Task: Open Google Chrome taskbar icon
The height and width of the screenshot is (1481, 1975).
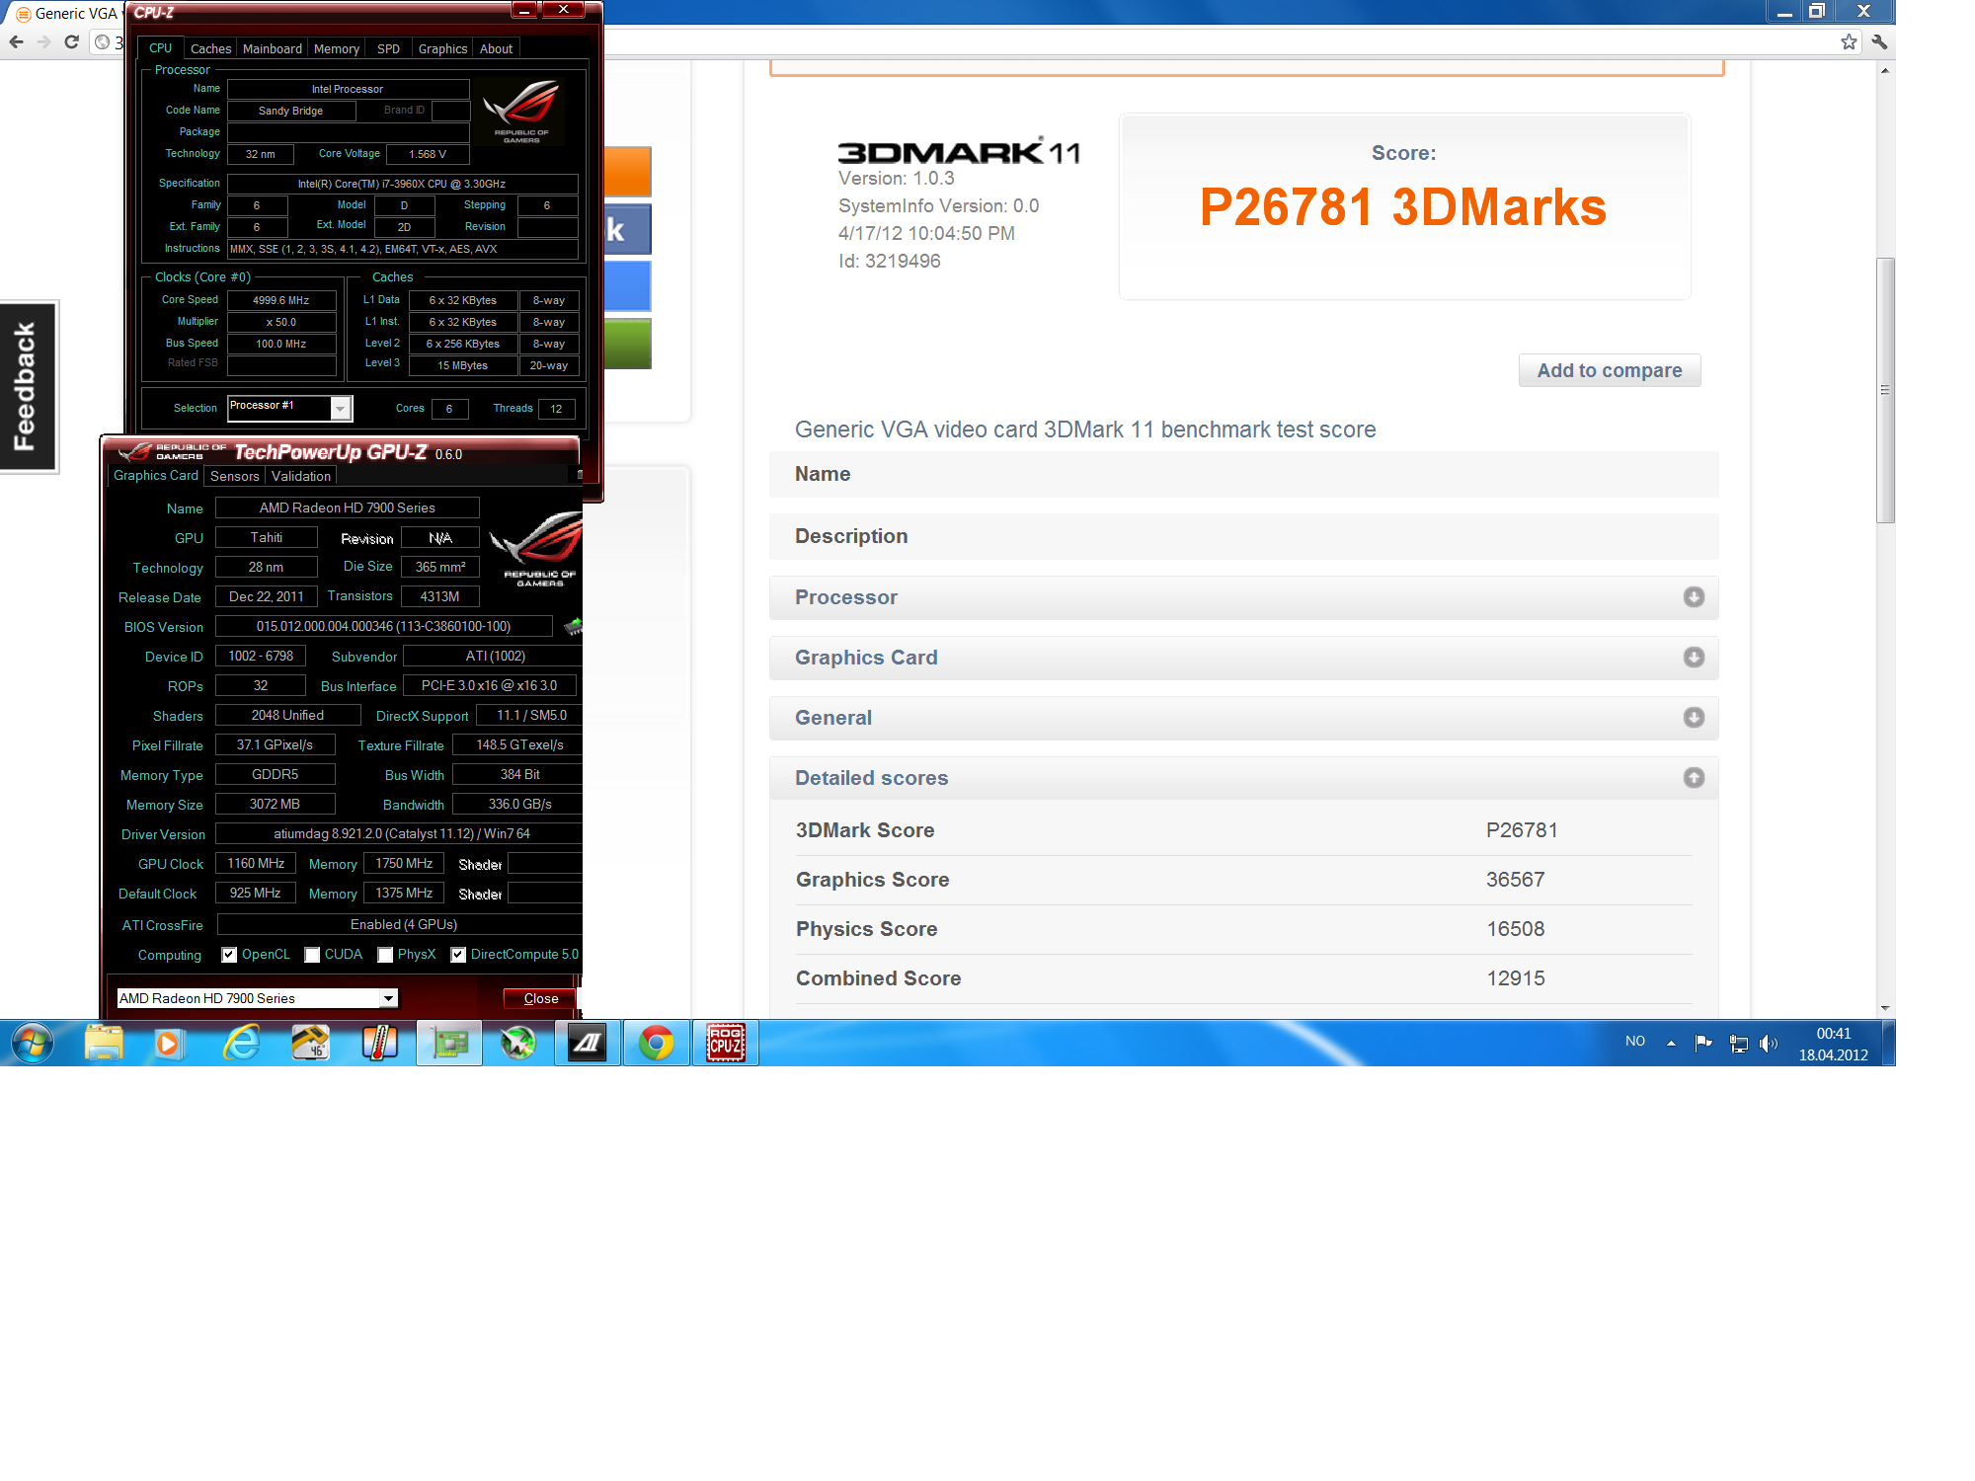Action: point(656,1043)
